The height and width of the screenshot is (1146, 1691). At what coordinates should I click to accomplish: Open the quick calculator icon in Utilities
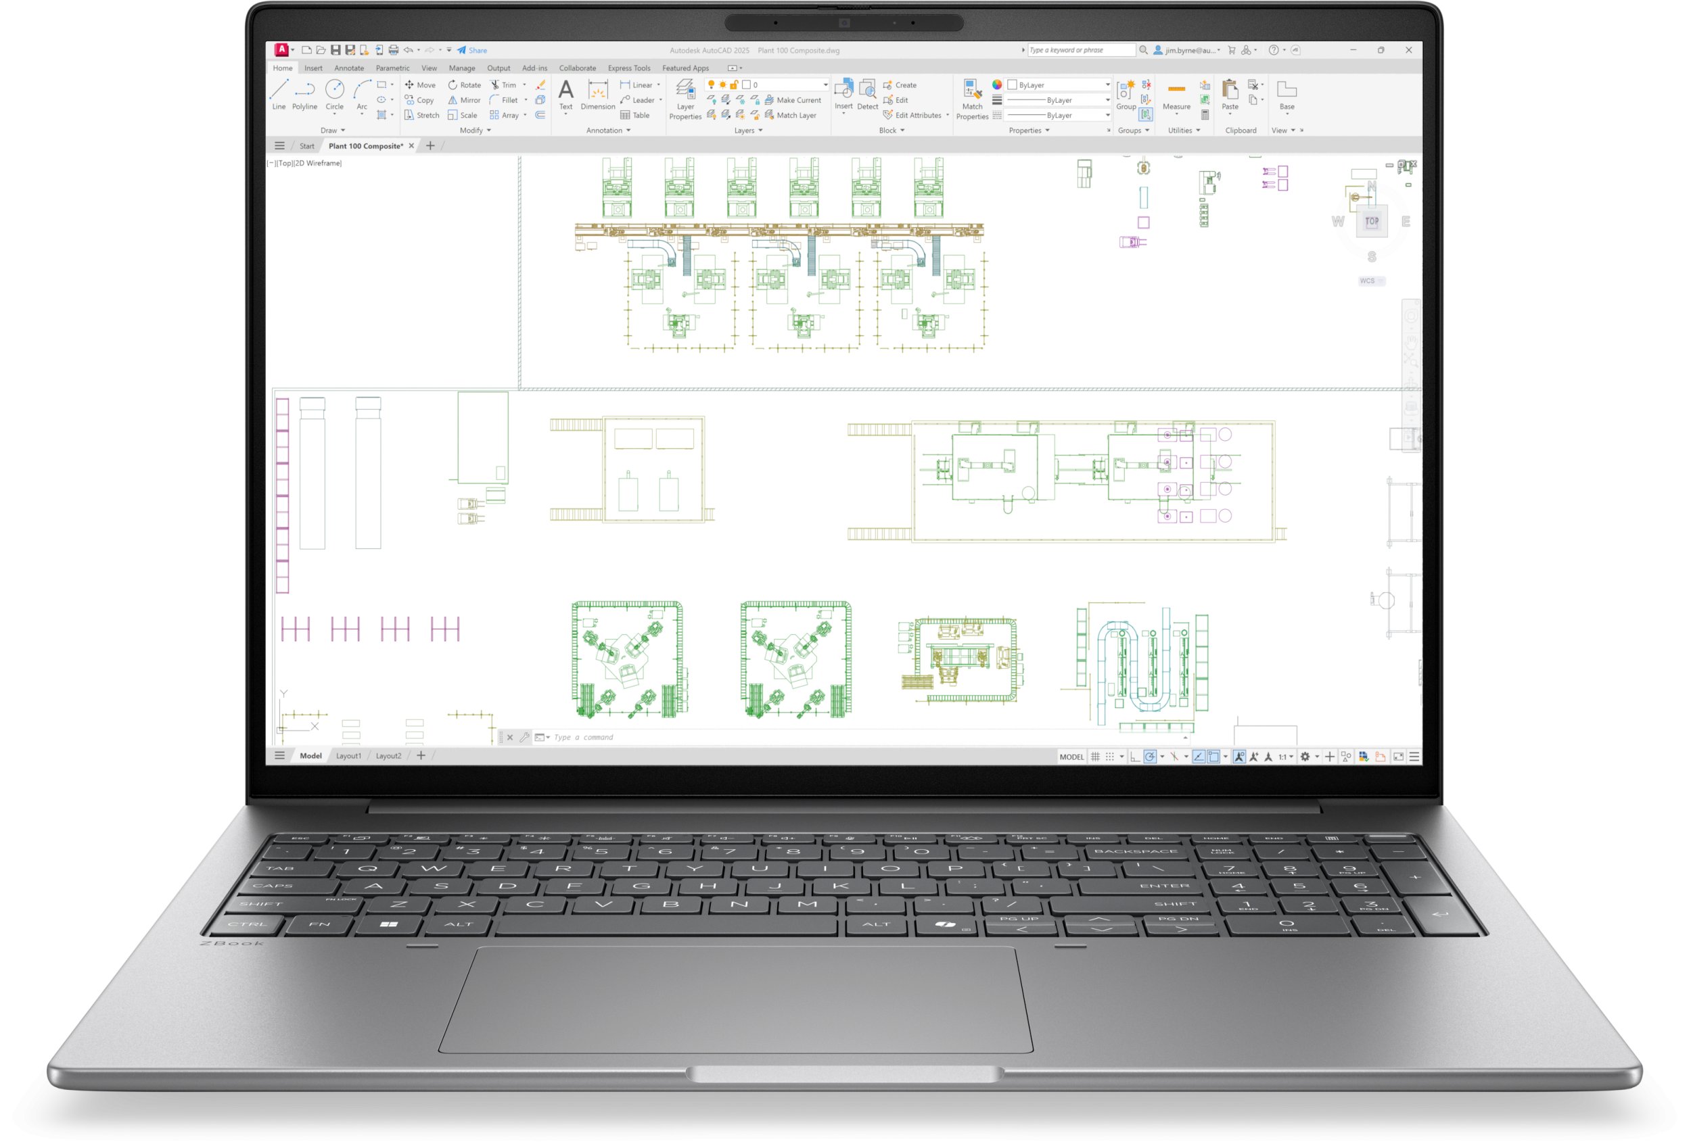(1205, 115)
